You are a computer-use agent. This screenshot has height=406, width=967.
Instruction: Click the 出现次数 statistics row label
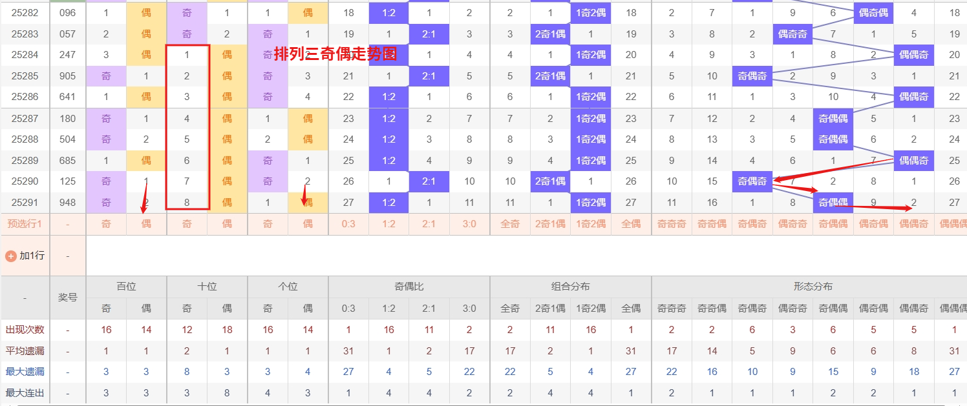[25, 330]
